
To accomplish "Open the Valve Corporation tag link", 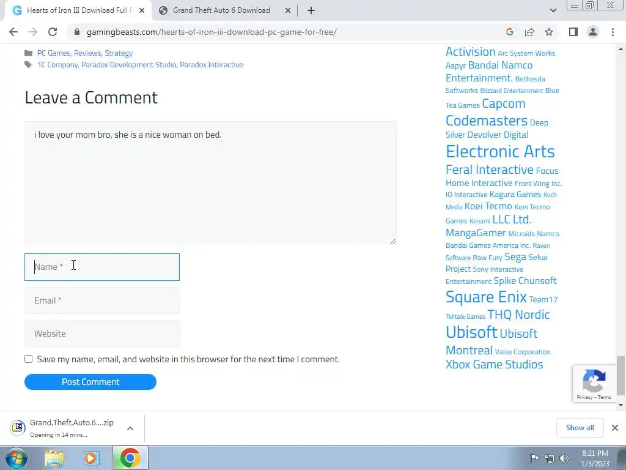I will click(523, 352).
